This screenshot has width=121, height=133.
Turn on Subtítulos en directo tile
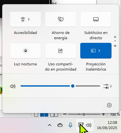96,19
